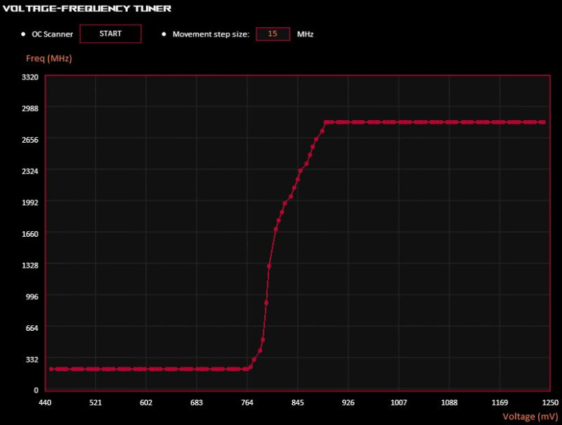Click the 764 voltage axis value
The height and width of the screenshot is (425, 562).
[247, 403]
